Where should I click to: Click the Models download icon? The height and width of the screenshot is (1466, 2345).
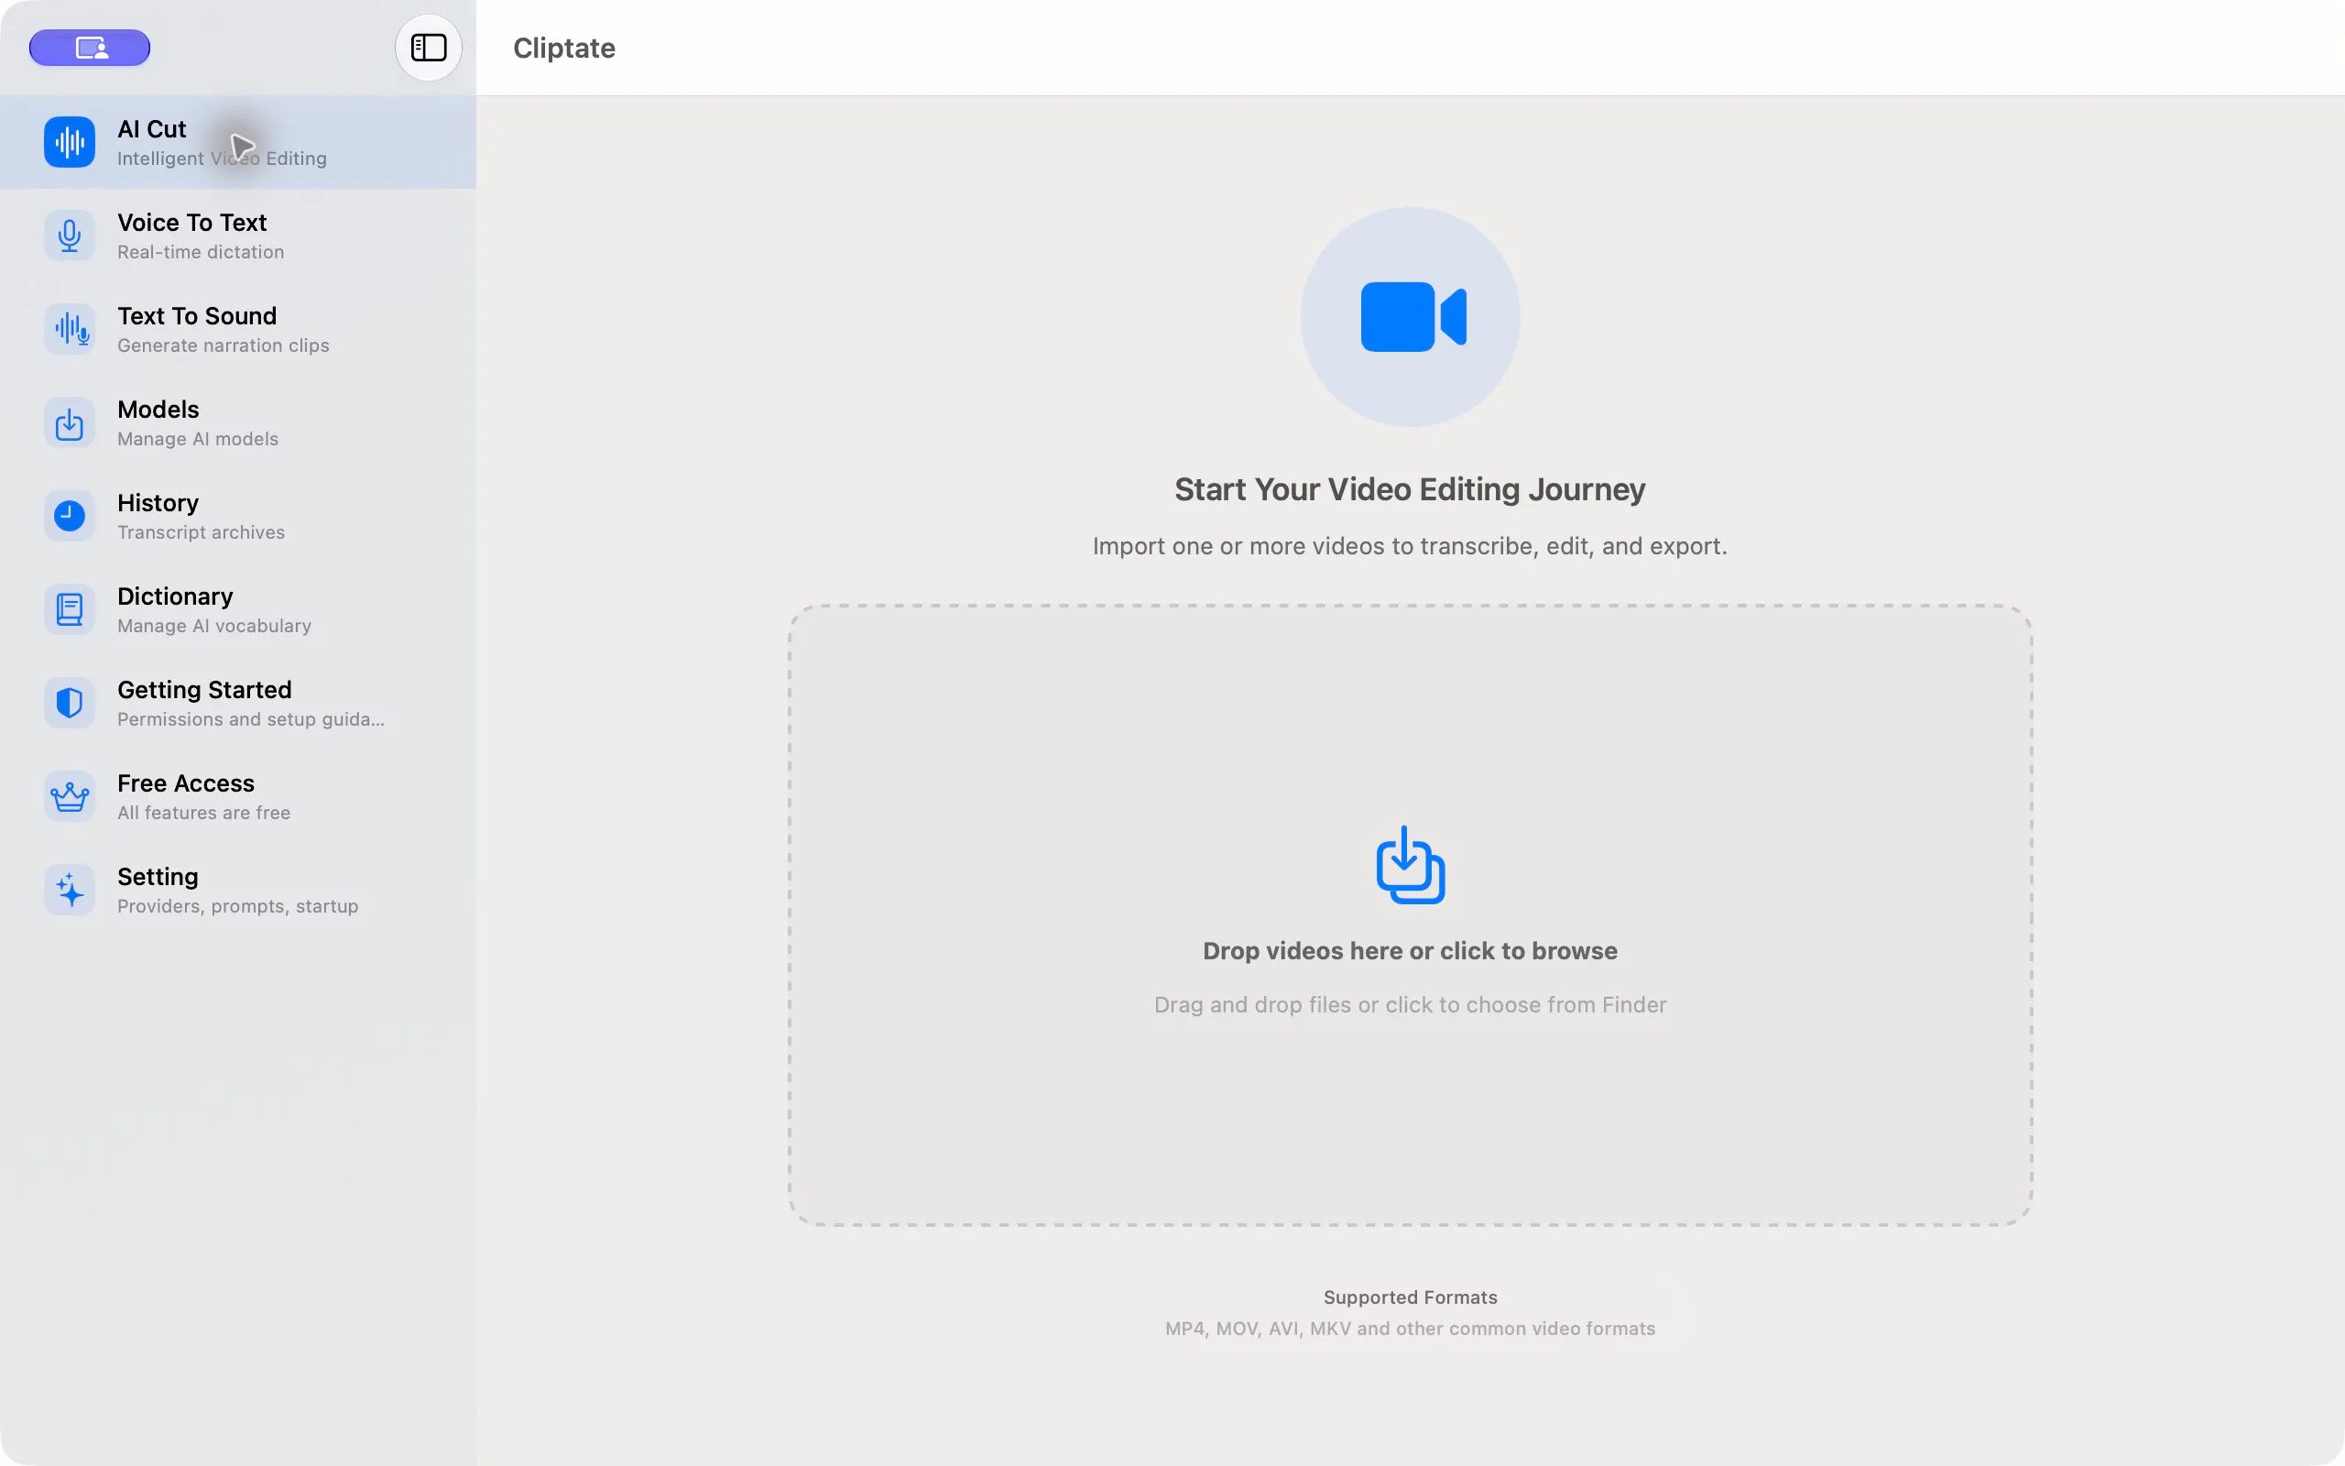70,422
